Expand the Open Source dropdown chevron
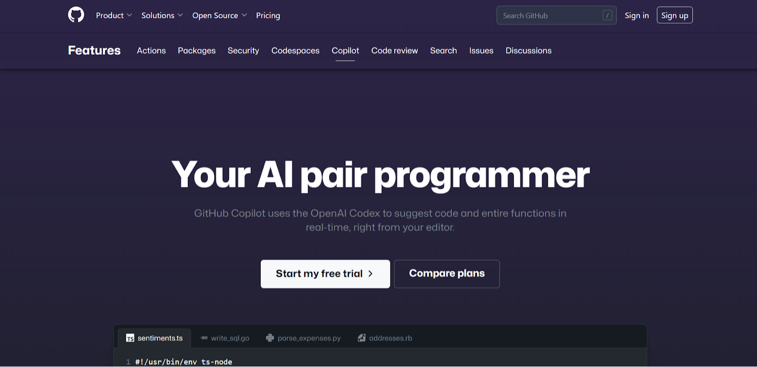 [244, 15]
